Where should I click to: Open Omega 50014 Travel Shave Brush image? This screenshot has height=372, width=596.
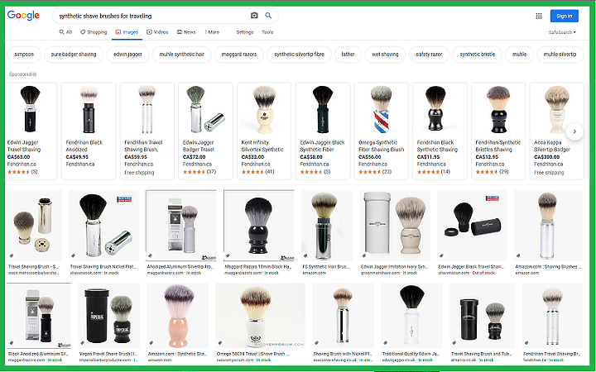point(260,316)
